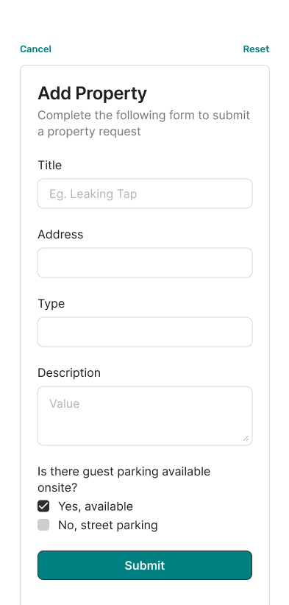Click empty card area below Submit button
Screen dimensions: 289x605
pos(145,593)
